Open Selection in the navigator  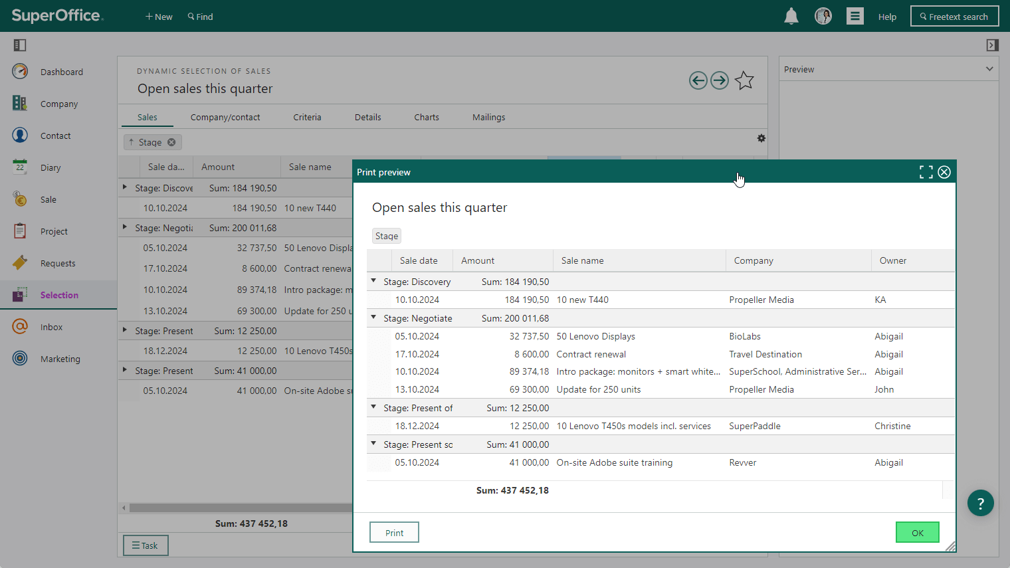pos(58,295)
